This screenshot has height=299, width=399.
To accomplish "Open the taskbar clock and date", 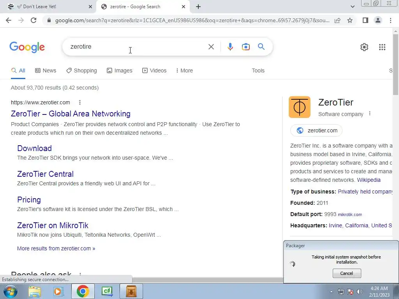I will (x=379, y=292).
